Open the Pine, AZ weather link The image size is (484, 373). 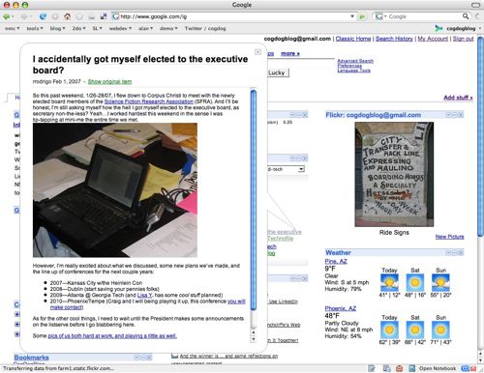click(336, 261)
